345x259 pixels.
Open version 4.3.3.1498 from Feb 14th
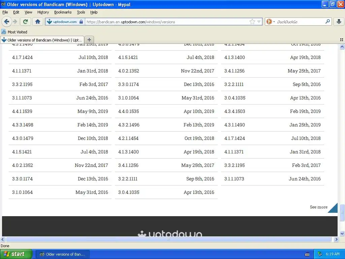(x=60, y=125)
